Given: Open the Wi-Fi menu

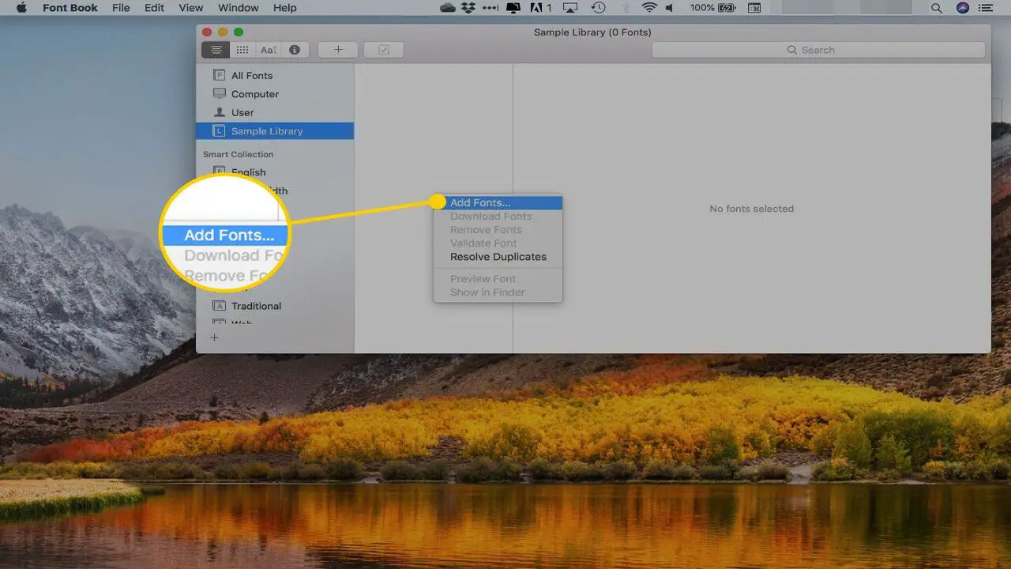Looking at the screenshot, I should (649, 8).
